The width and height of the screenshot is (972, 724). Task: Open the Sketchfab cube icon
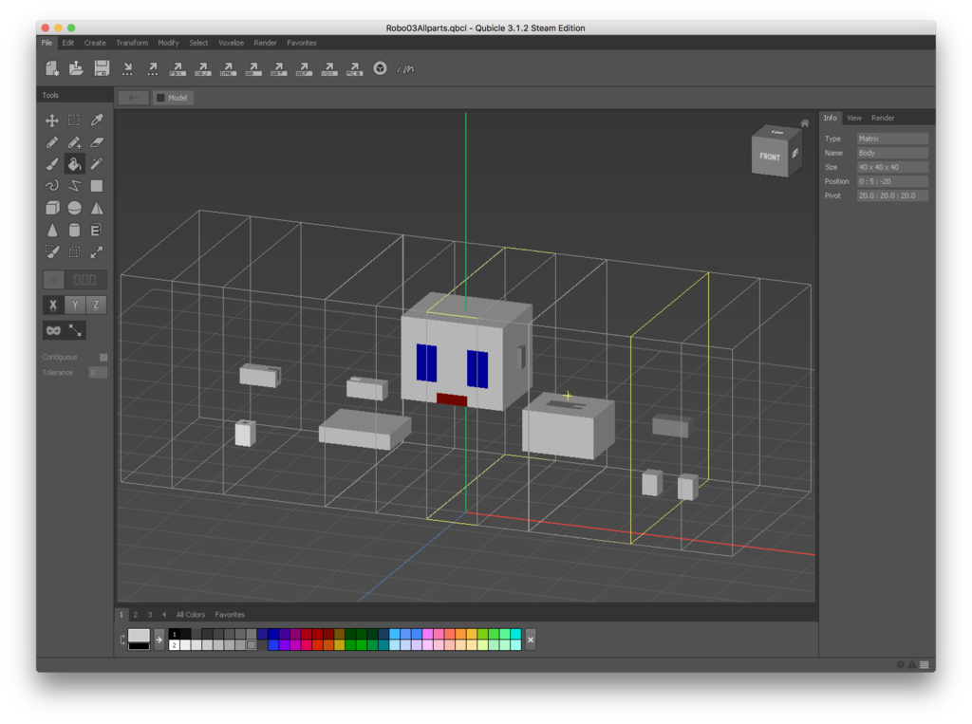click(x=380, y=68)
